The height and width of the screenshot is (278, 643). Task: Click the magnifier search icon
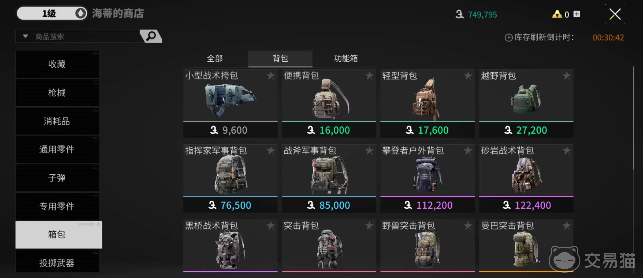[x=151, y=36]
